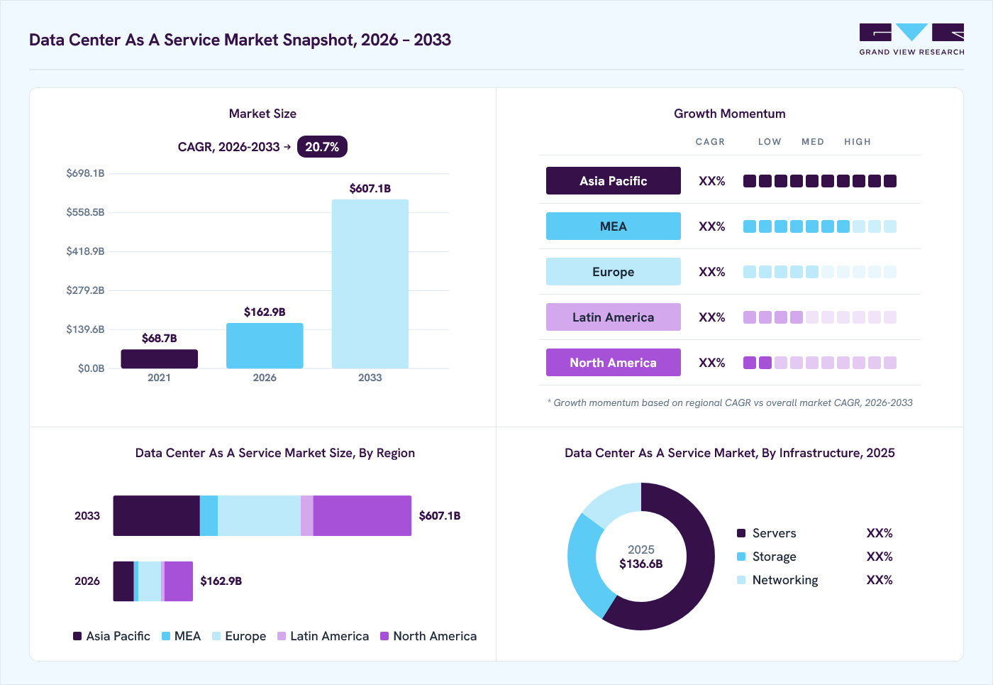The width and height of the screenshot is (993, 685).
Task: Click the HIGH column header
Action: (858, 142)
